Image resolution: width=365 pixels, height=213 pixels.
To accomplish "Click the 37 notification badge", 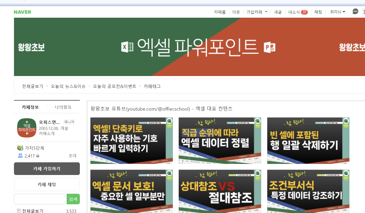I will point(304,12).
